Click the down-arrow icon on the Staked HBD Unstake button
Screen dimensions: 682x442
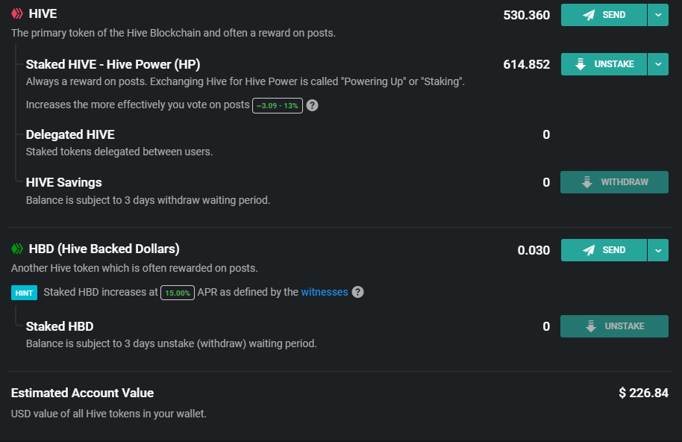coord(591,326)
